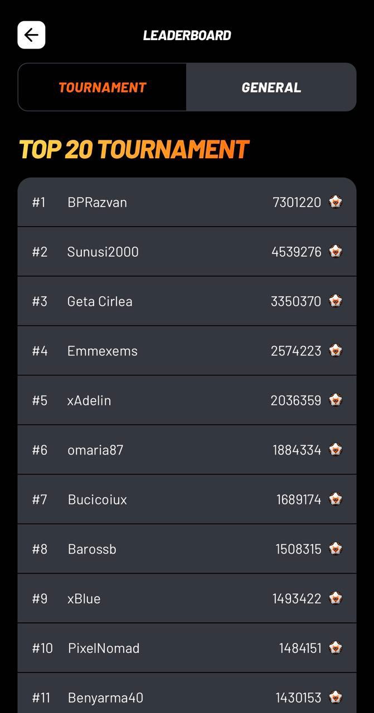Click the ball icon next to xAdelin's score
This screenshot has width=374, height=713.
click(337, 400)
